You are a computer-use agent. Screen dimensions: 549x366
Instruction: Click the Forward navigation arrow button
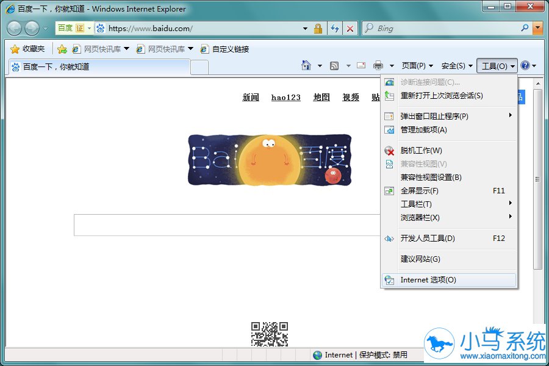coord(32,29)
